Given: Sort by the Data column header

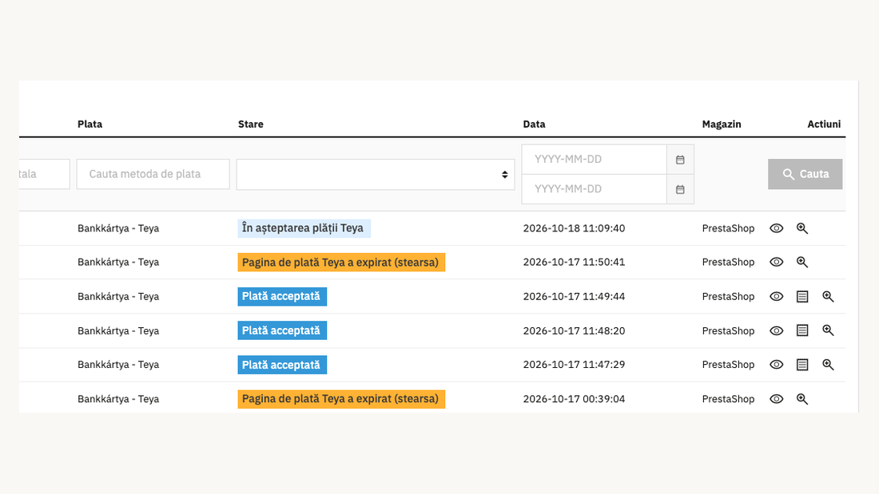Looking at the screenshot, I should [535, 124].
